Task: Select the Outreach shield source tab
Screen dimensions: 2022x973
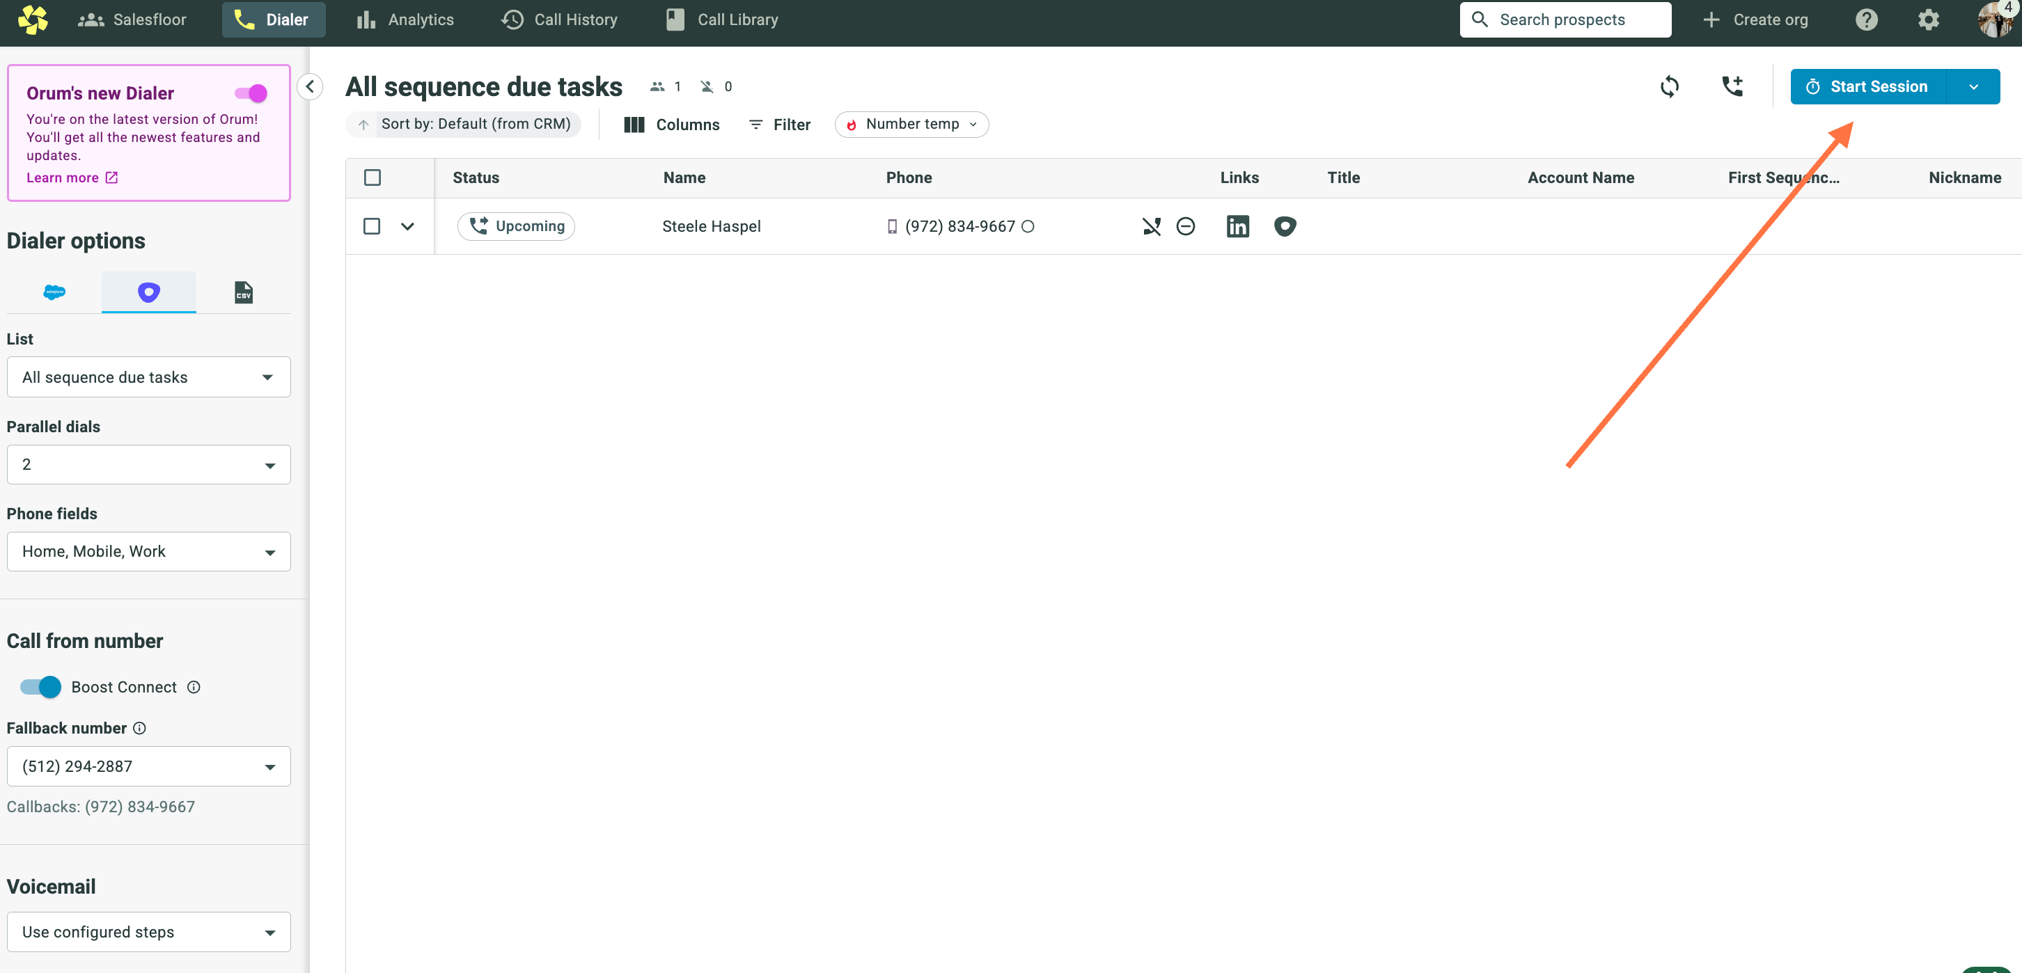Action: pyautogui.click(x=148, y=292)
